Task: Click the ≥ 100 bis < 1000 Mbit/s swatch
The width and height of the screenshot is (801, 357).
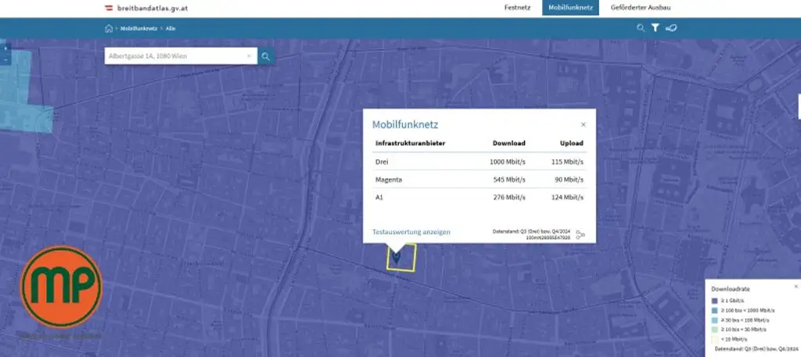Action: coord(715,311)
